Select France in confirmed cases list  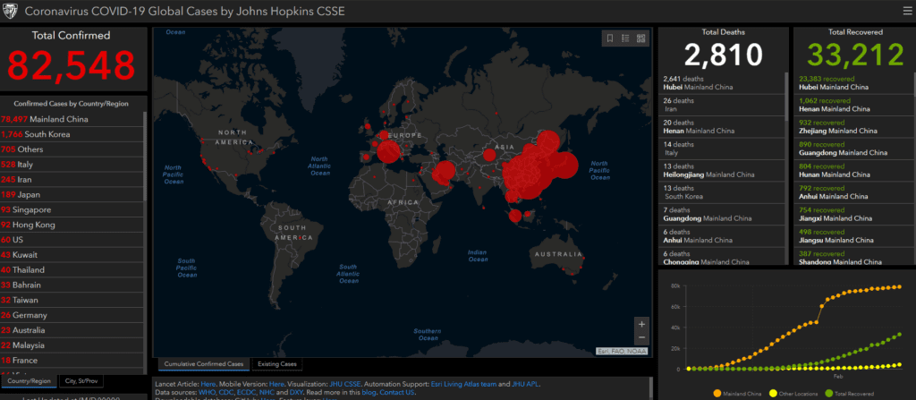click(72, 361)
